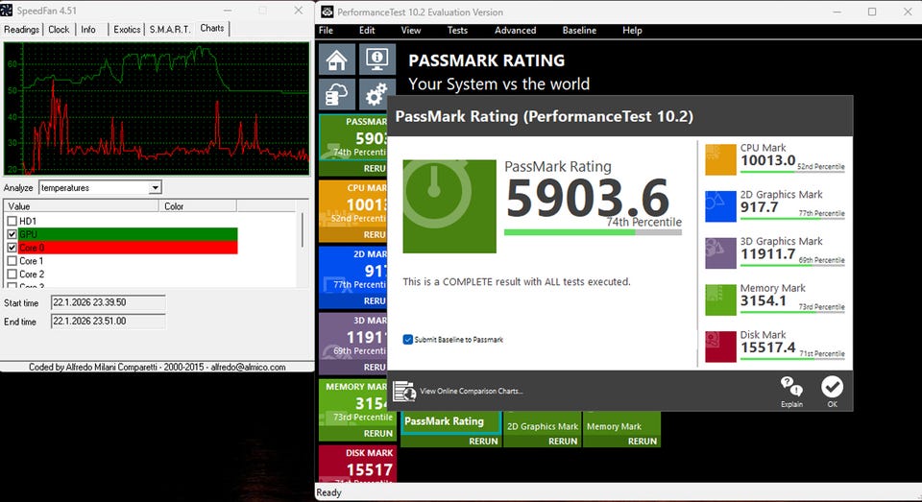Switch to SpeedFan Readings tab
The image size is (922, 502).
click(22, 30)
